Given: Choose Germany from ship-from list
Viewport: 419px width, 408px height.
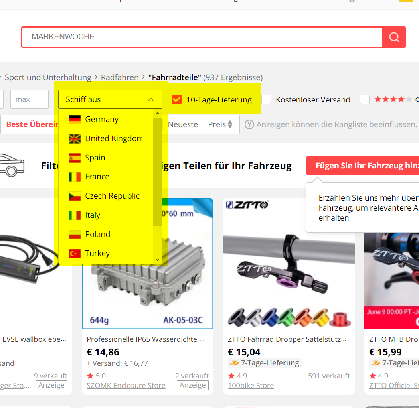Looking at the screenshot, I should pos(106,119).
